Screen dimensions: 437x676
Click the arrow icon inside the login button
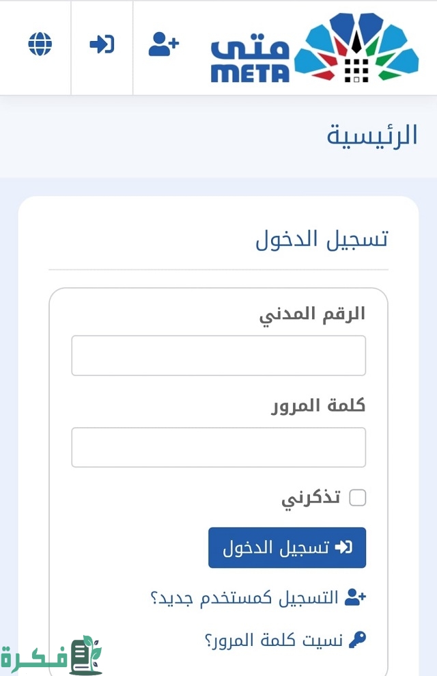tap(345, 547)
